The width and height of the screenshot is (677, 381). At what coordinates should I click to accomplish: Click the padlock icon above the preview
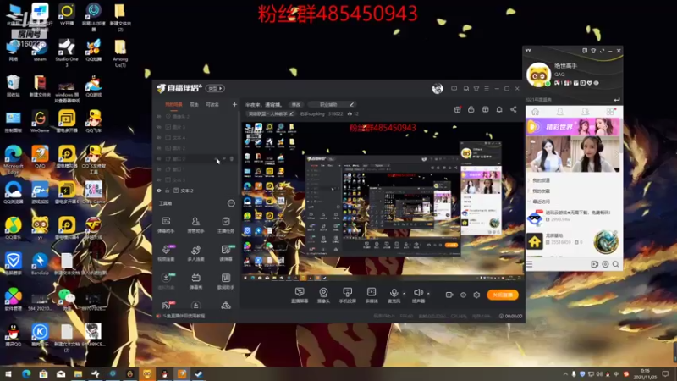(471, 110)
